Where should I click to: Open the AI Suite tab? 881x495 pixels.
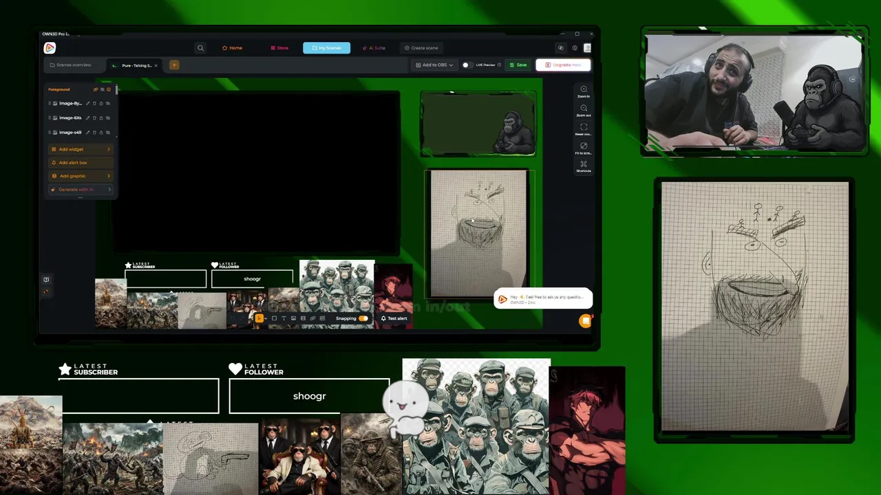[x=374, y=48]
